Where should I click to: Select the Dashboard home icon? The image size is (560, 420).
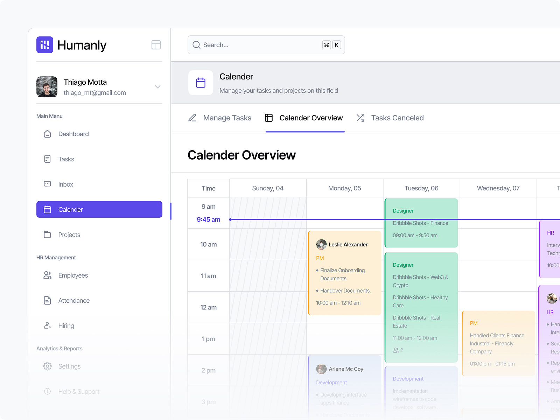pyautogui.click(x=47, y=134)
